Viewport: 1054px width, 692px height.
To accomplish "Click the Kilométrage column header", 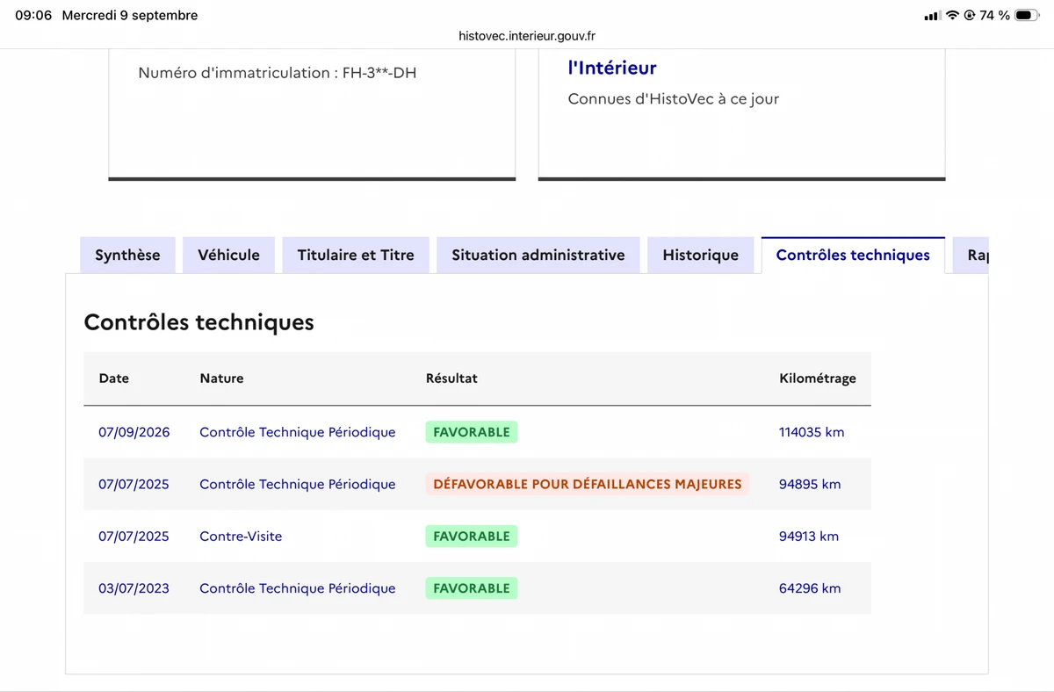I will click(818, 378).
